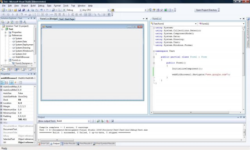Click the Save All toolbar icon
The image size is (250, 150).
pyautogui.click(x=23, y=10)
